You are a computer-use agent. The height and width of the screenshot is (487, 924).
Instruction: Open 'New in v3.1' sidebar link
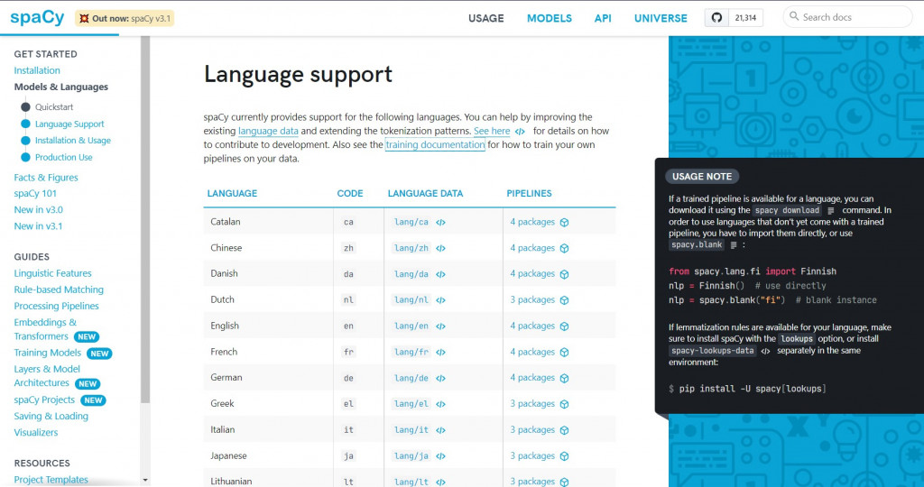pyautogui.click(x=38, y=226)
